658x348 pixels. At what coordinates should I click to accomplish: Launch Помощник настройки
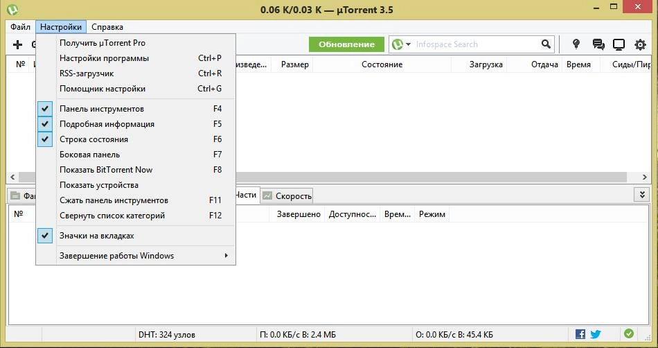pos(136,89)
